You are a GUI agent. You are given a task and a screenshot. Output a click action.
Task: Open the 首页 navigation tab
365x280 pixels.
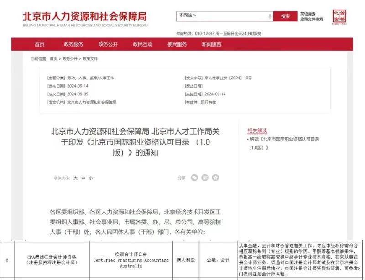click(x=40, y=44)
